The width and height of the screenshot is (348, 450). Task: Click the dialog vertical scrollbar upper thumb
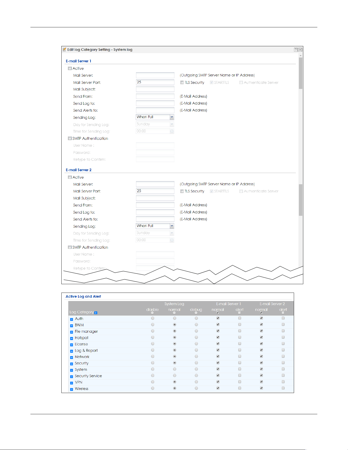[x=300, y=73]
